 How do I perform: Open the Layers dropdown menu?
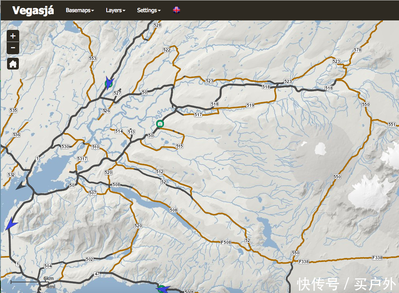pos(115,10)
